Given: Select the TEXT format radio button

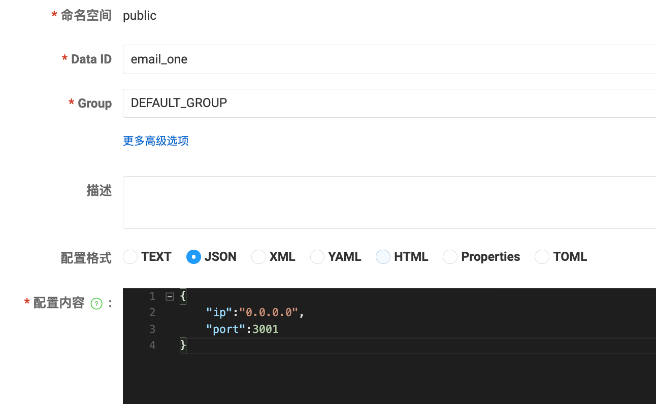Looking at the screenshot, I should 130,257.
